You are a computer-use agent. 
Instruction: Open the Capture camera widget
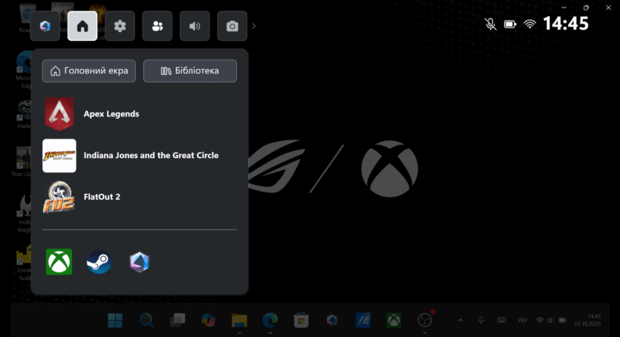(232, 26)
